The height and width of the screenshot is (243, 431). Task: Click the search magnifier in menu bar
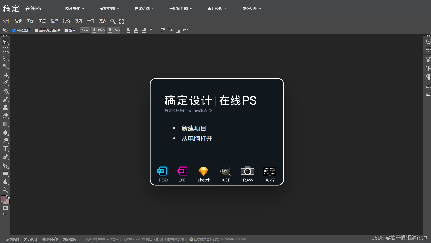[x=113, y=21]
